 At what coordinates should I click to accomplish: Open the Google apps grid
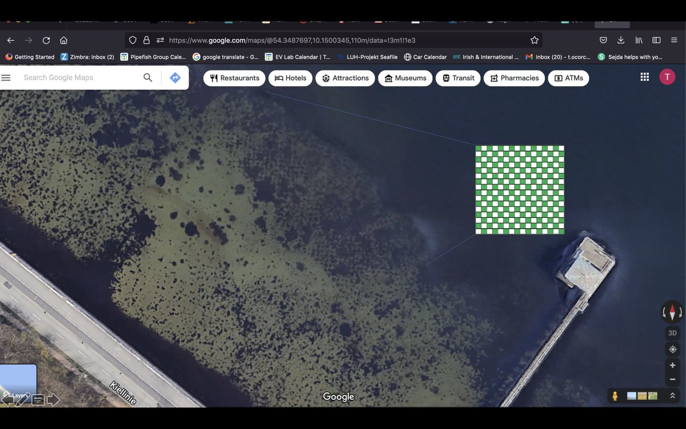[644, 77]
